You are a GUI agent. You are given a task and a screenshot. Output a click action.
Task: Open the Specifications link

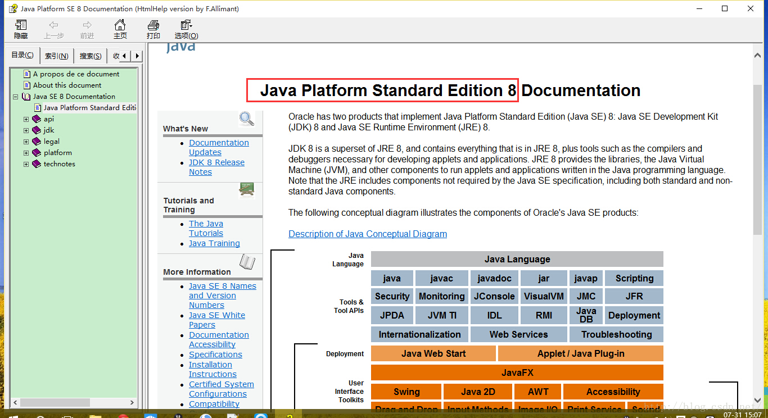[215, 355]
